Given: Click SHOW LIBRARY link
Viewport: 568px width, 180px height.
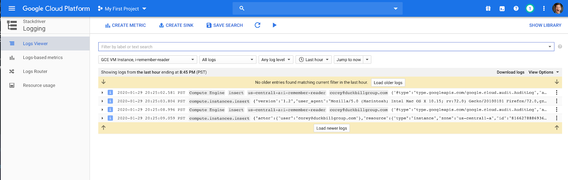Looking at the screenshot, I should (545, 25).
